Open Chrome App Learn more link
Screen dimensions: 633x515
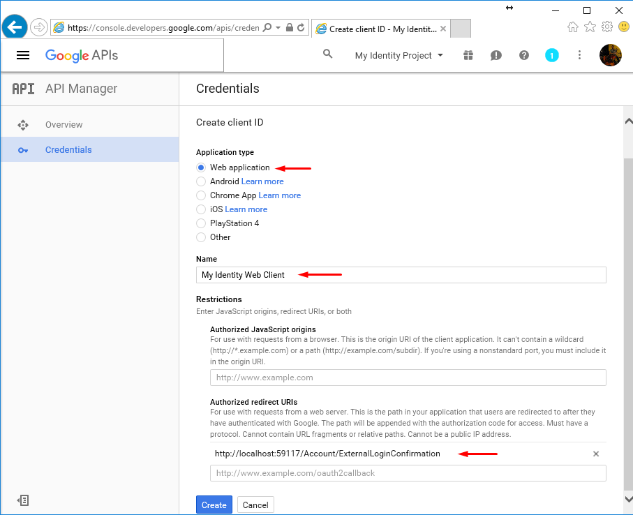280,195
